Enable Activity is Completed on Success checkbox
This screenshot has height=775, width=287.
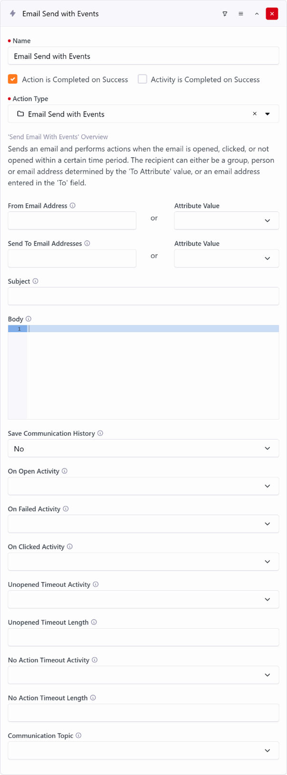(x=143, y=79)
